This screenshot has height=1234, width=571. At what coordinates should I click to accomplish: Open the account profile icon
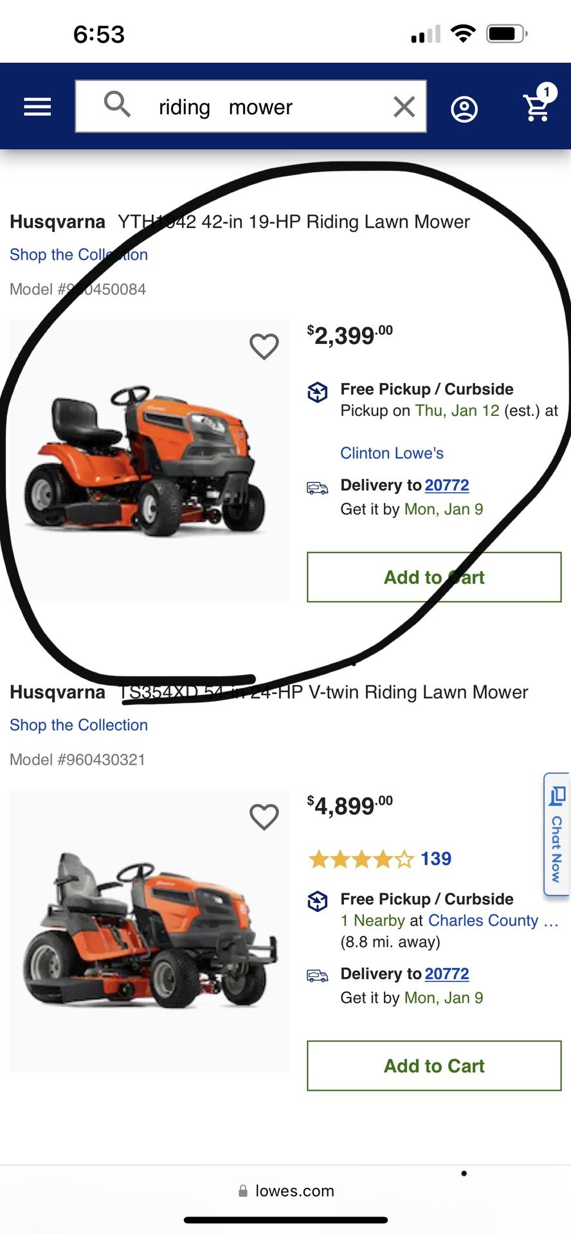point(464,109)
